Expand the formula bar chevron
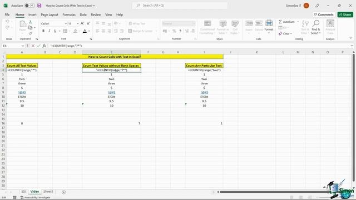This screenshot has width=356, height=200. click(x=352, y=46)
